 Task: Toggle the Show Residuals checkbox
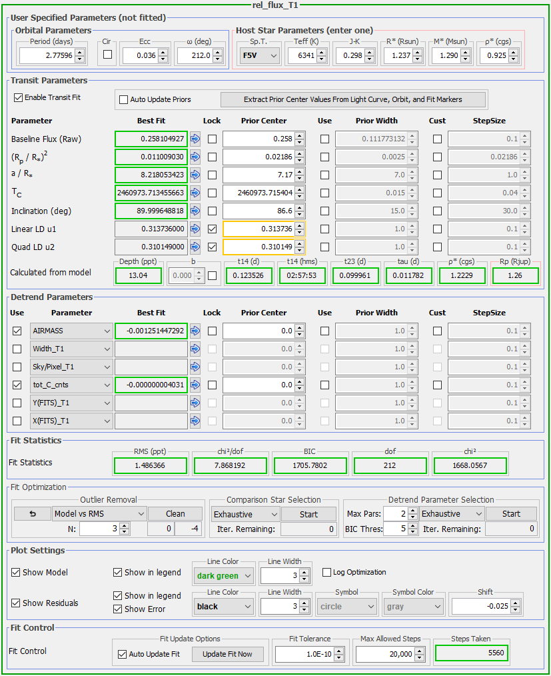[x=17, y=603]
